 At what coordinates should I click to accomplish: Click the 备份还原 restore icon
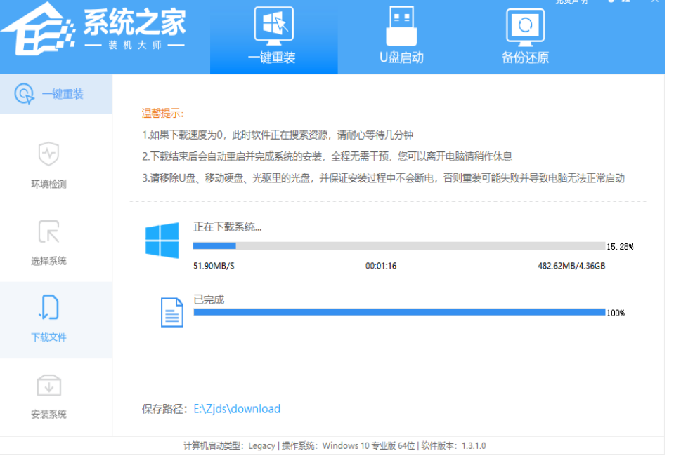(526, 27)
